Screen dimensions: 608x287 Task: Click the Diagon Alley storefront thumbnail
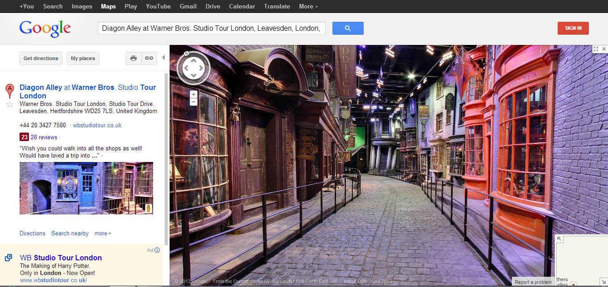click(x=86, y=188)
